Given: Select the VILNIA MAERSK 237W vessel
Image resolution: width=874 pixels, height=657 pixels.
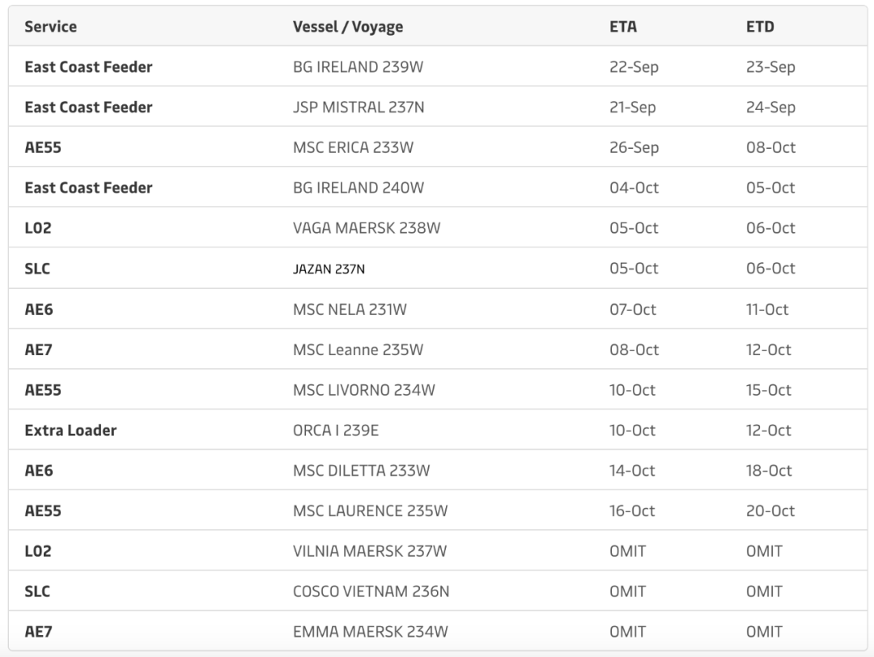Looking at the screenshot, I should pos(369,552).
